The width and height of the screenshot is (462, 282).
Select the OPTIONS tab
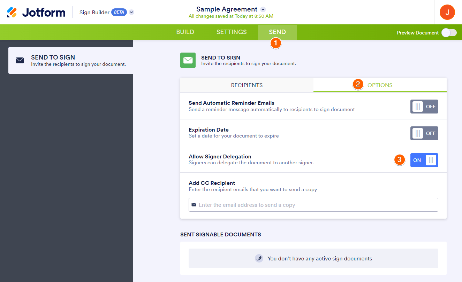(380, 85)
